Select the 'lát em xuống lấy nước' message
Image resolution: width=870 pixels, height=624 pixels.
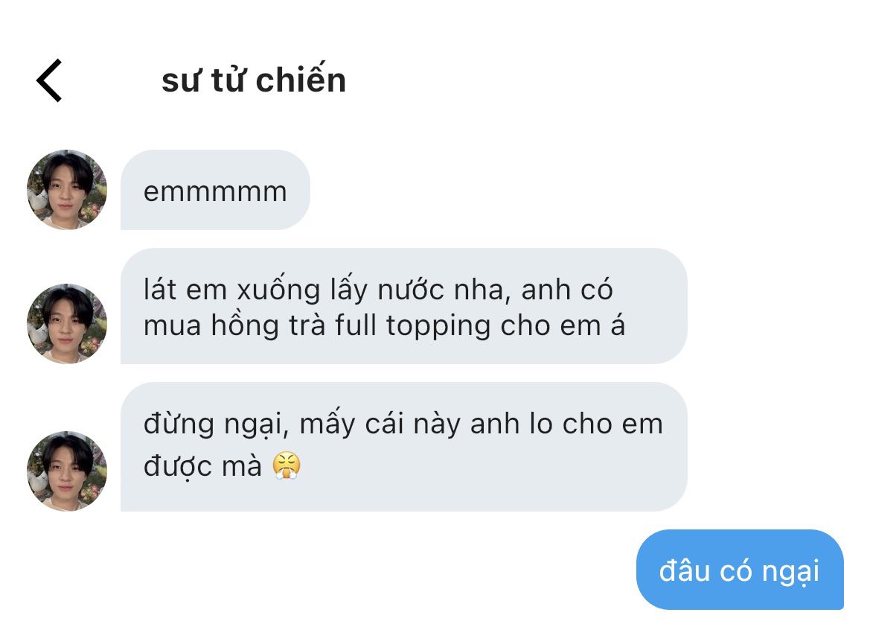coord(404,307)
